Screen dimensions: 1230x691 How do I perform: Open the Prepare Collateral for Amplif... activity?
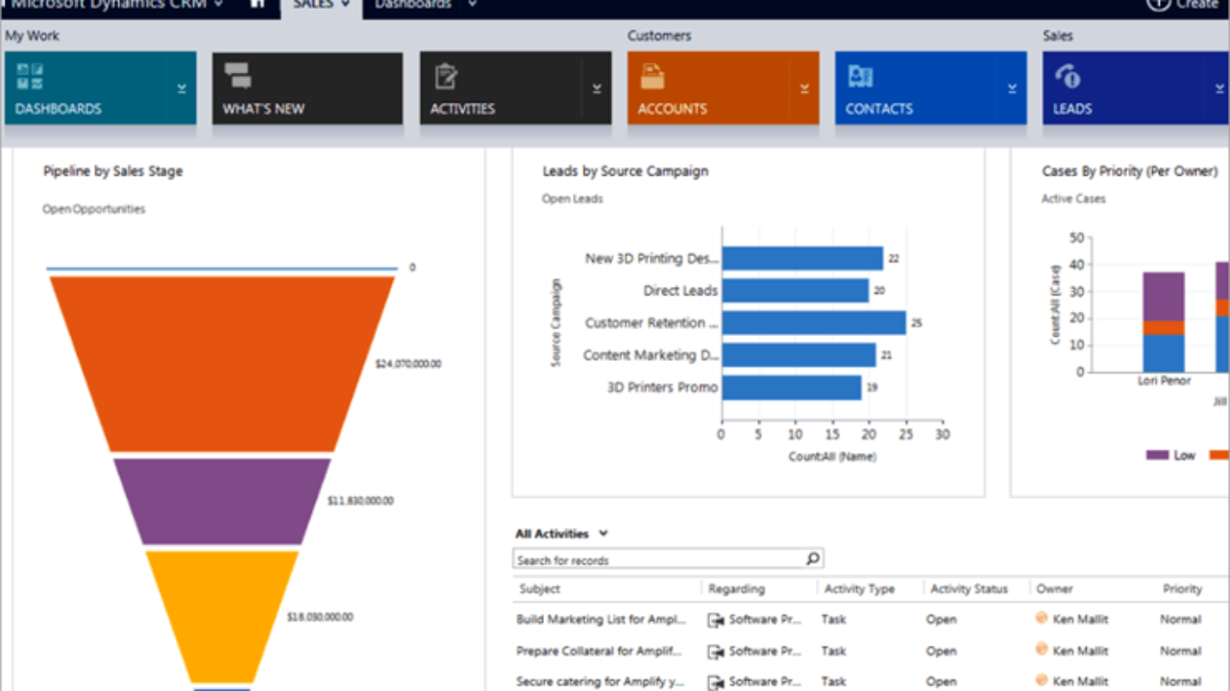600,652
